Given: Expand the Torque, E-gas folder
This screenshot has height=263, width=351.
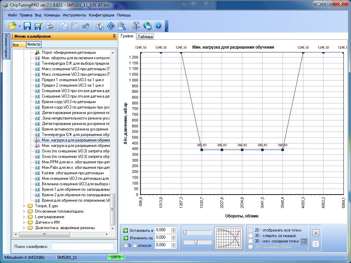Looking at the screenshot, I should 24,206.
